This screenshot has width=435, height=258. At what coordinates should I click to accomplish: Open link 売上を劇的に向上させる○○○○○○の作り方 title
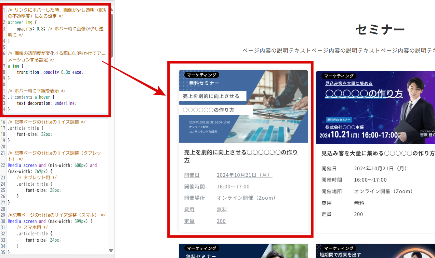pyautogui.click(x=241, y=156)
